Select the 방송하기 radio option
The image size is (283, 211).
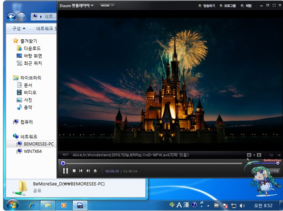[207, 6]
